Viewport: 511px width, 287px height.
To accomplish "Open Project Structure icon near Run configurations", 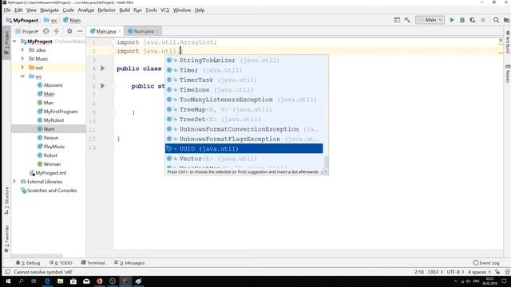I will pos(506,20).
